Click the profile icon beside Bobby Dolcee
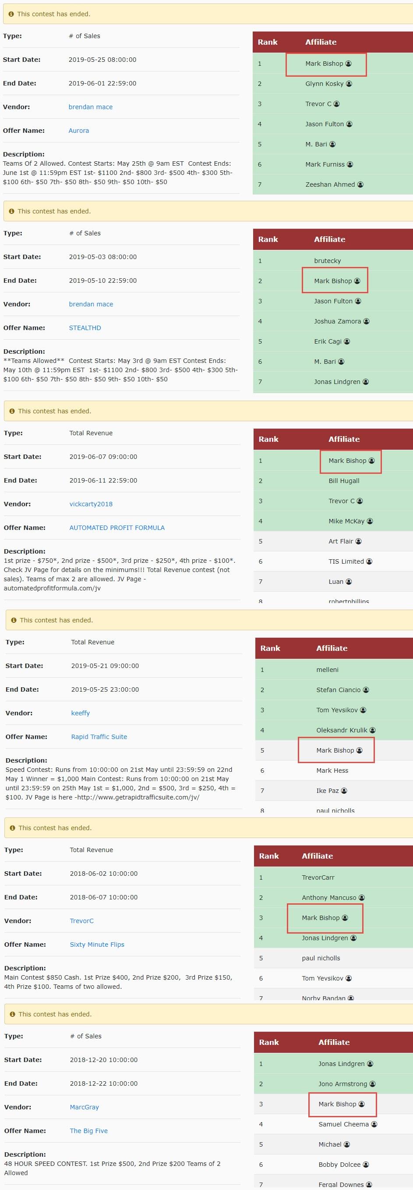This screenshot has width=413, height=1190. coord(366,1165)
